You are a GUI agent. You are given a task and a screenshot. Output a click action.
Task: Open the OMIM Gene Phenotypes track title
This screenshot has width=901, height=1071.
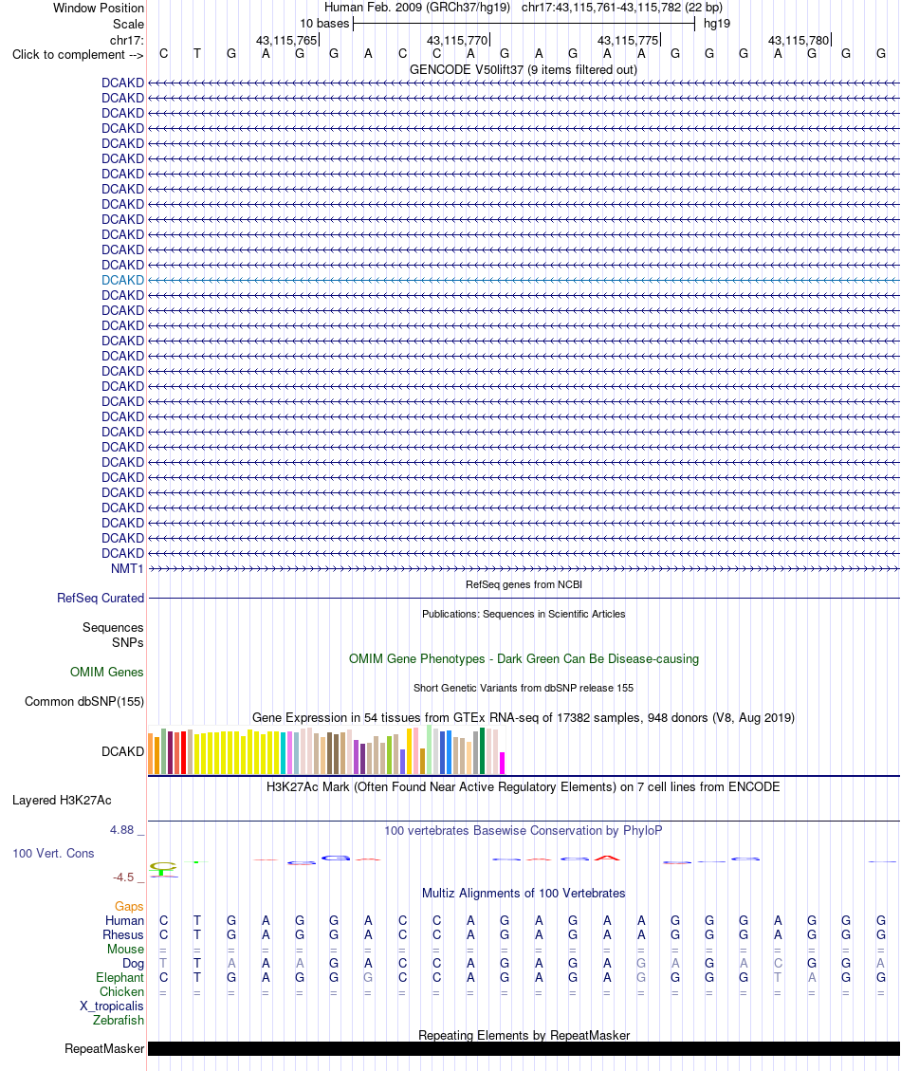[x=524, y=659]
